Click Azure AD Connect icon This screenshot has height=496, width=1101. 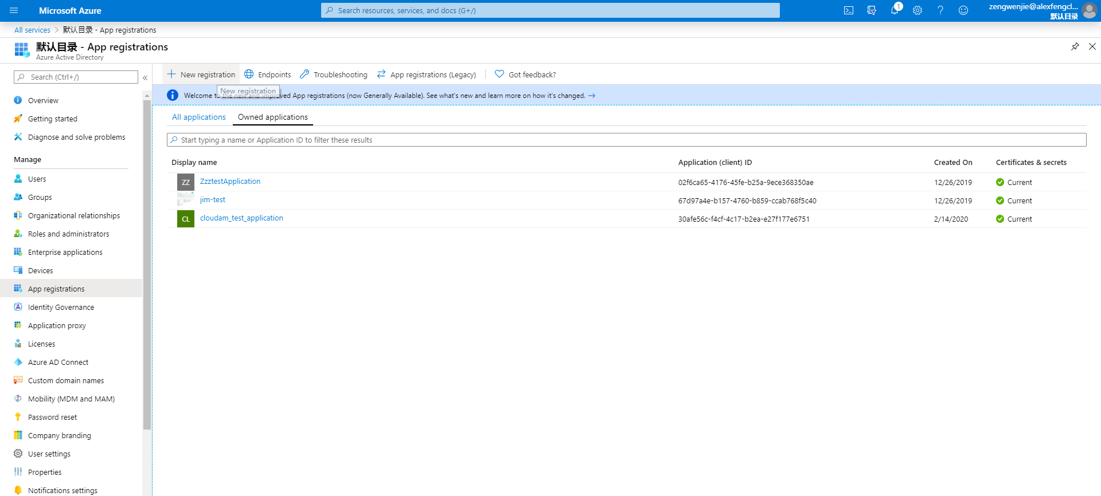coord(18,362)
